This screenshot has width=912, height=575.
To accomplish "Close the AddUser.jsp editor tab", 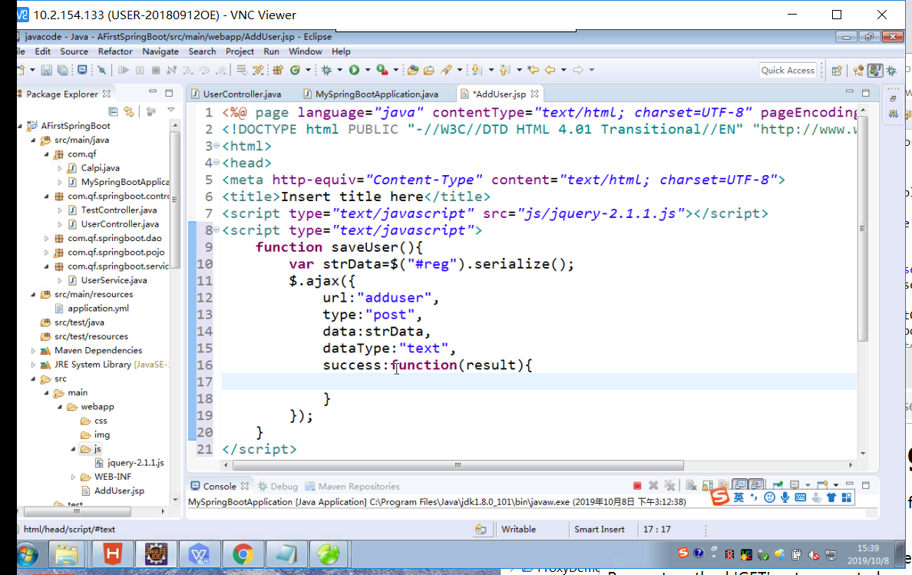I will (534, 94).
